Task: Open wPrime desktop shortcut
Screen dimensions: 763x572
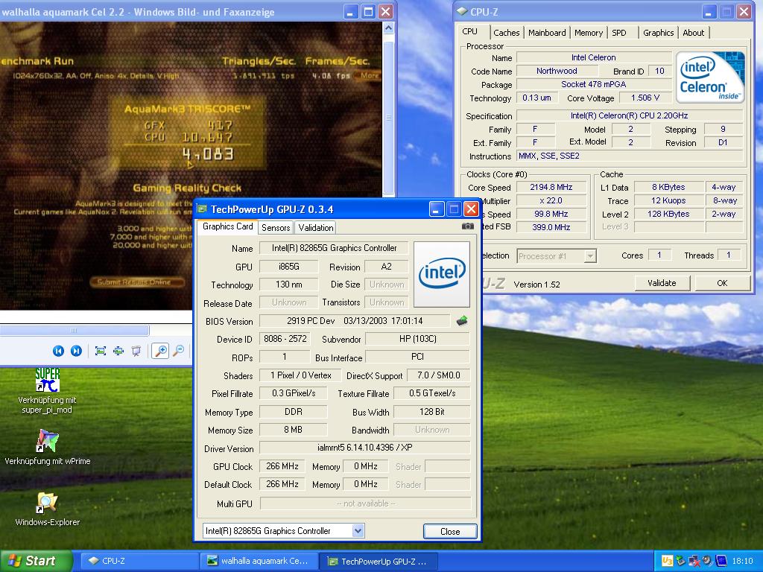Action: [x=47, y=447]
